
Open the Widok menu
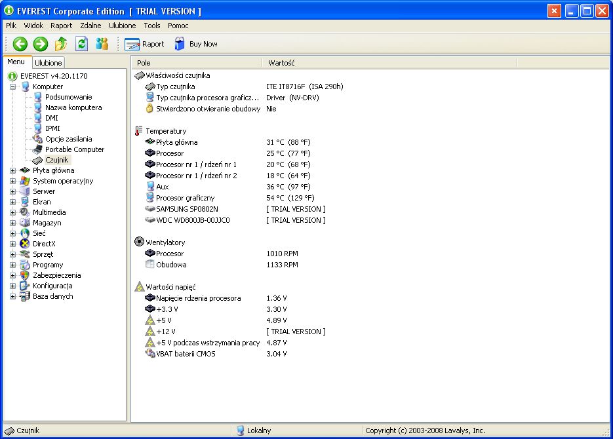coord(33,26)
